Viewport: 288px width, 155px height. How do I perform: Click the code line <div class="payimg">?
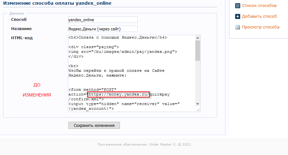coord(94,47)
